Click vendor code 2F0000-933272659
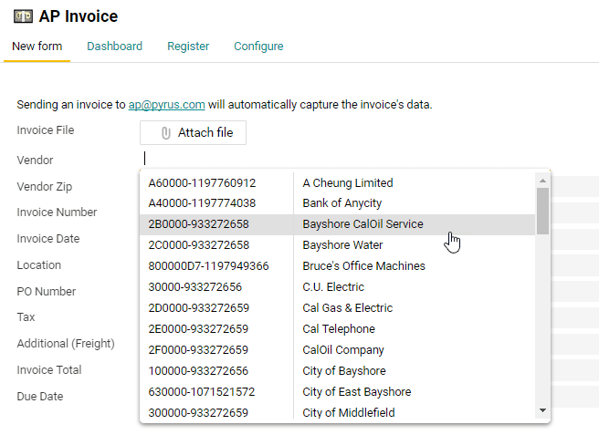The height and width of the screenshot is (435, 599). (x=198, y=350)
